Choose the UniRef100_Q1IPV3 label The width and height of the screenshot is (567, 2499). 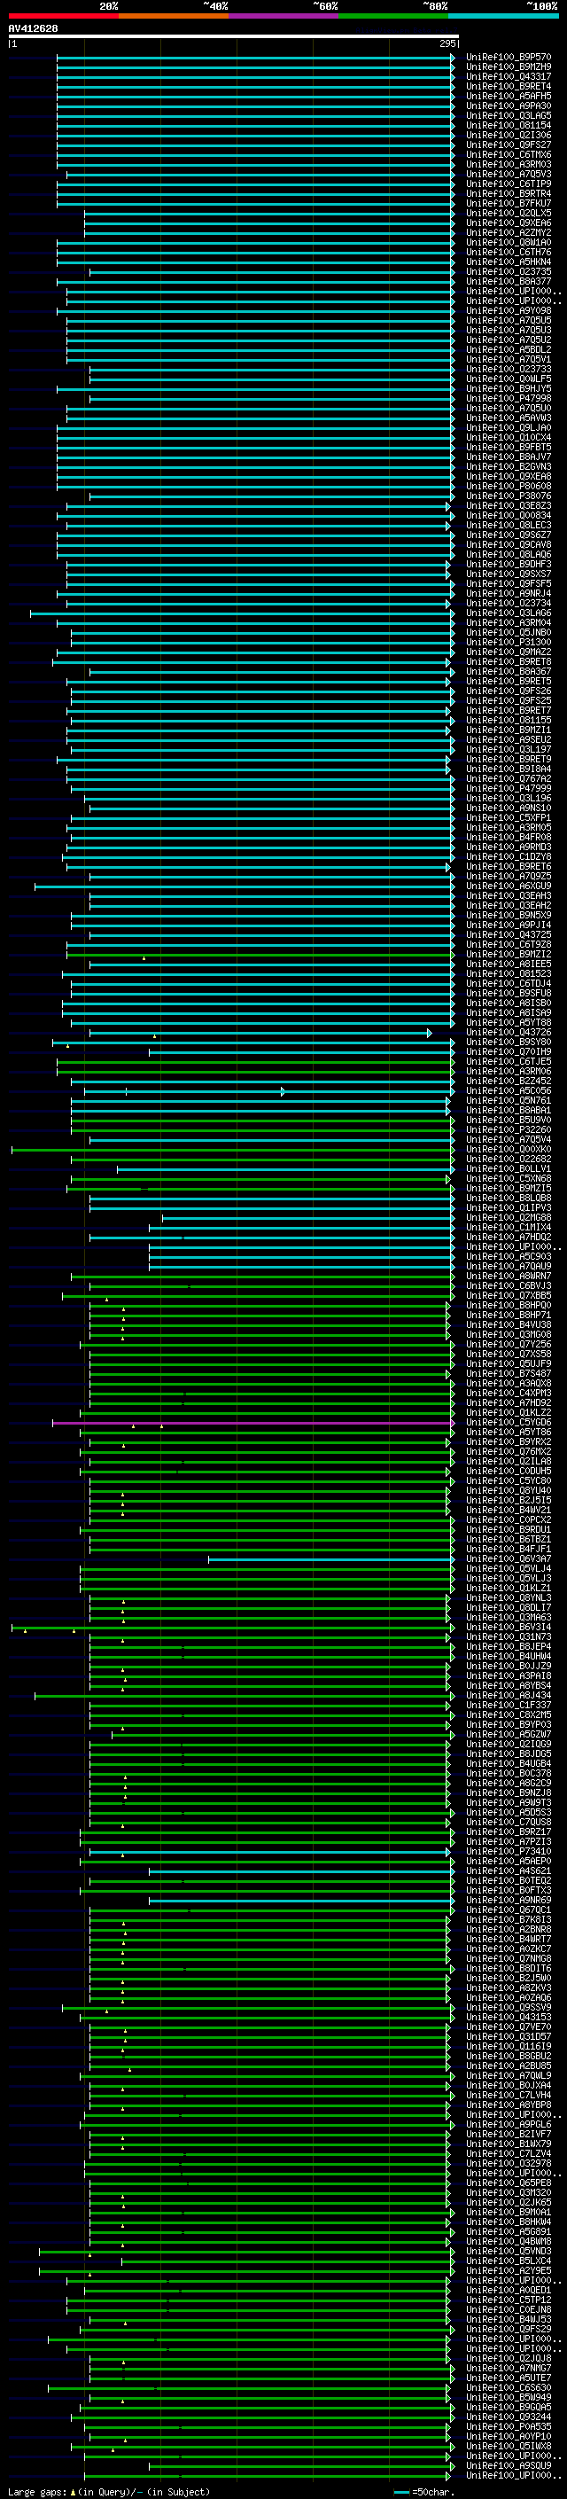[509, 1209]
